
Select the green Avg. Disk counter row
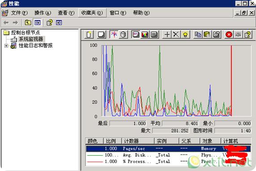click(168, 155)
